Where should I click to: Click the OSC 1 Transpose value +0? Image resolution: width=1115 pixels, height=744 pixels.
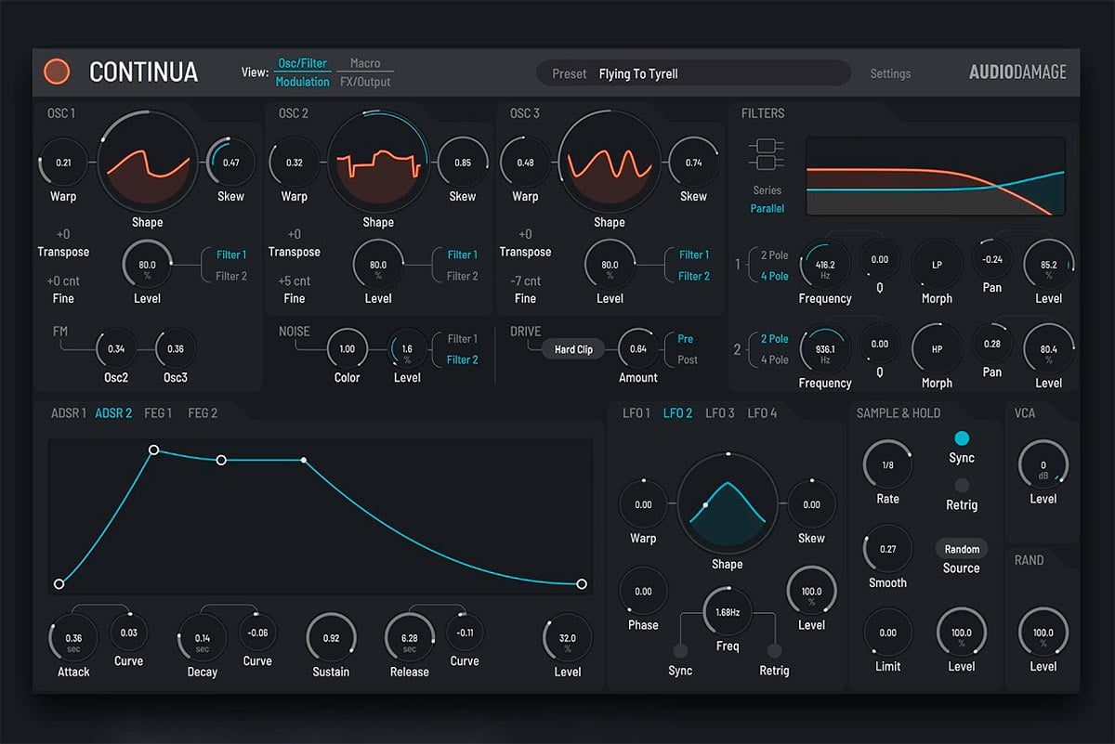63,234
